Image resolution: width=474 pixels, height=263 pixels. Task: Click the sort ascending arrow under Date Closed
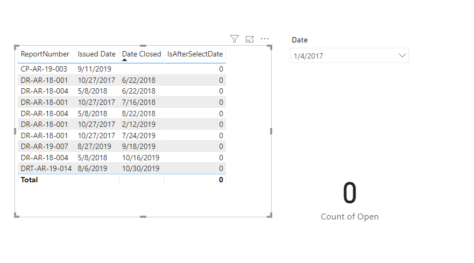pyautogui.click(x=124, y=60)
